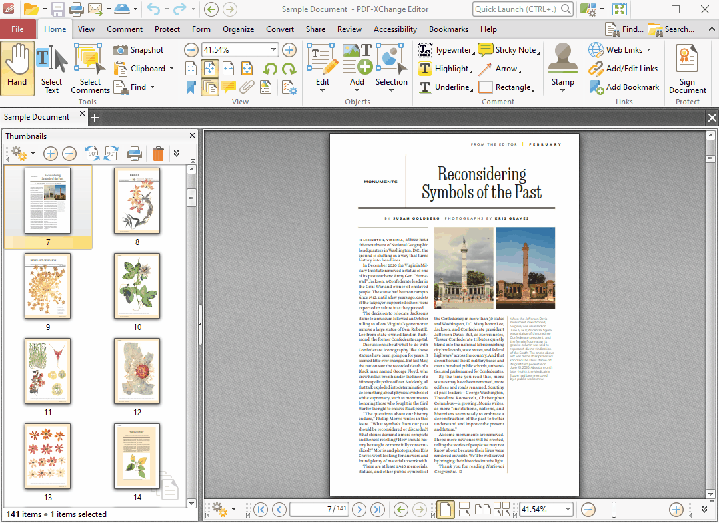Delete selected pages with the orange trash icon
This screenshot has height=523, width=719.
point(158,154)
